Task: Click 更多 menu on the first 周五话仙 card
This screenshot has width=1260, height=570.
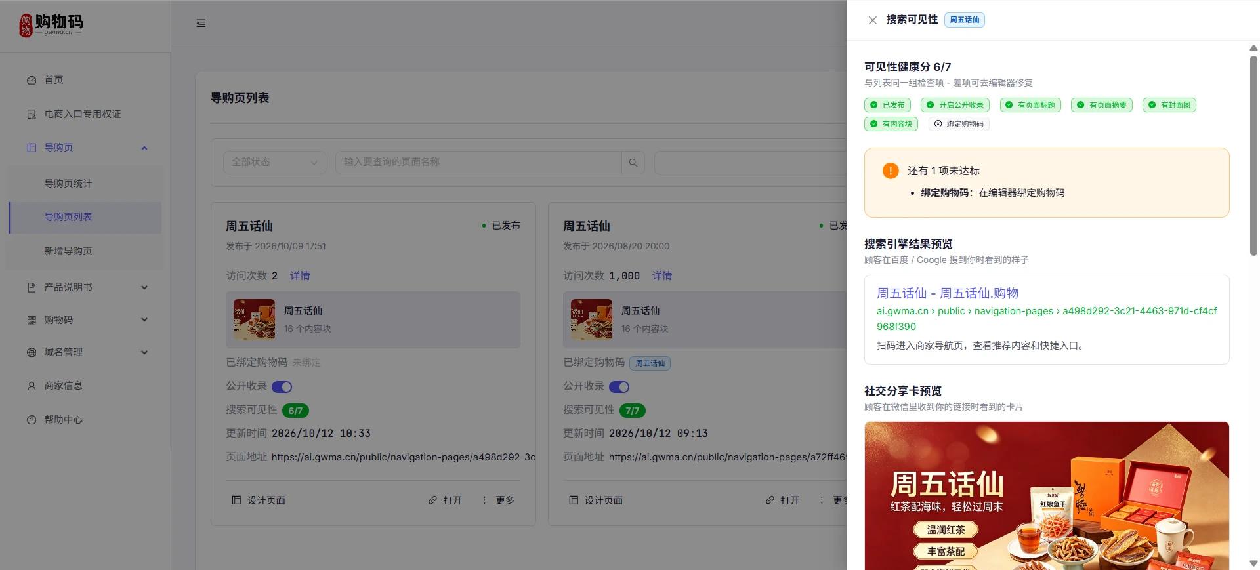Action: point(498,500)
